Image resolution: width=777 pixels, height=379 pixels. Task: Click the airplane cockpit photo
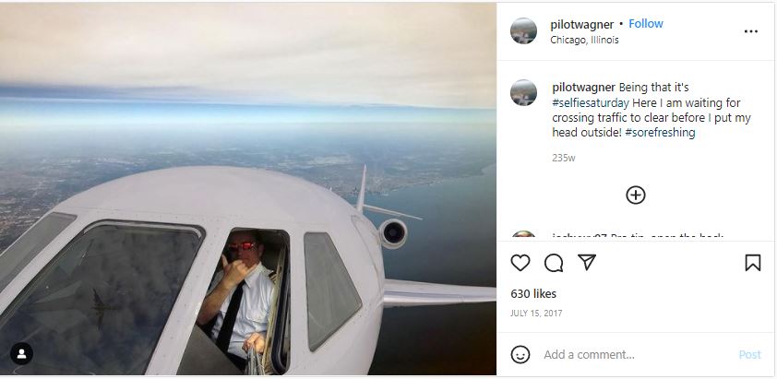tap(247, 189)
